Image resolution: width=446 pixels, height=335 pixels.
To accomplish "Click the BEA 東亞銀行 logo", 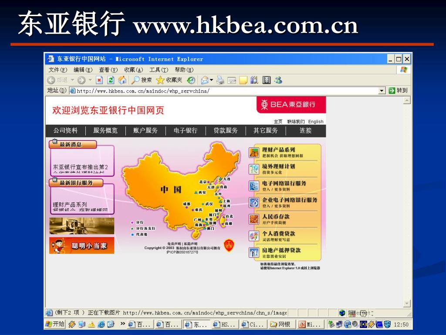I will click(291, 105).
